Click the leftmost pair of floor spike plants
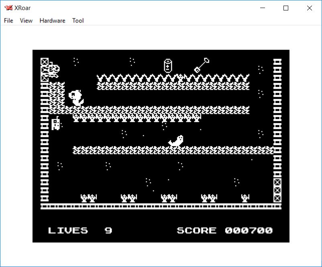Viewport: 322px width, 267px height. (x=89, y=198)
